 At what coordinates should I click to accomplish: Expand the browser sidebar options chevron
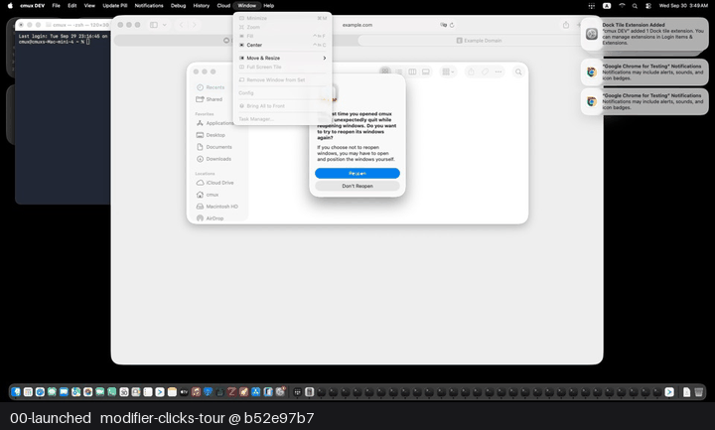click(164, 25)
